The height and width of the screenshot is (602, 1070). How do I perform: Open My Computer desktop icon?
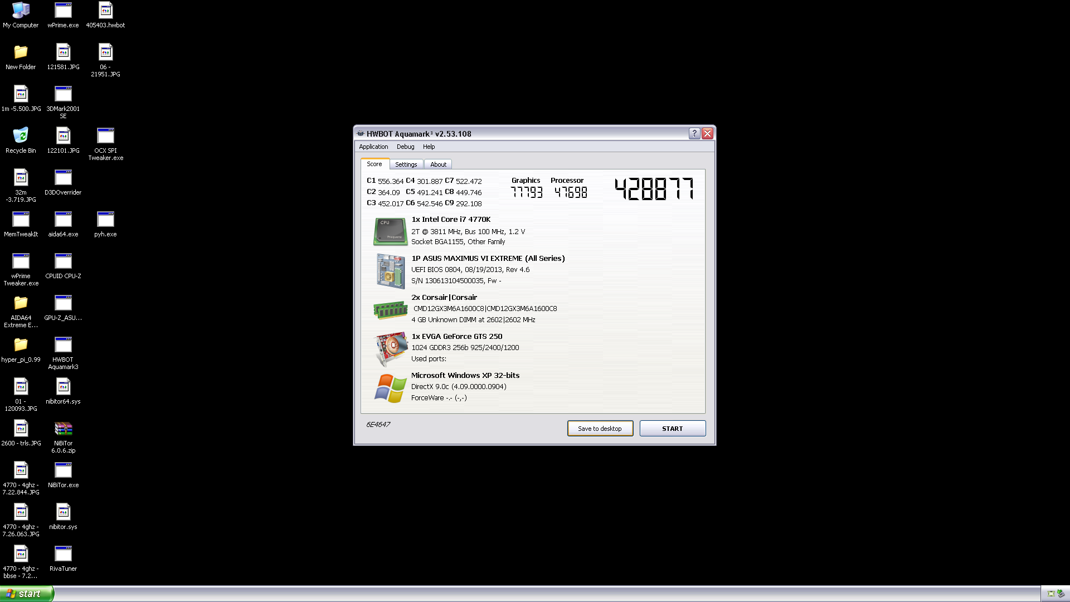[21, 15]
